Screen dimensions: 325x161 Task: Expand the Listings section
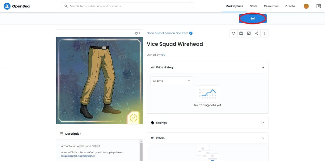tap(263, 123)
